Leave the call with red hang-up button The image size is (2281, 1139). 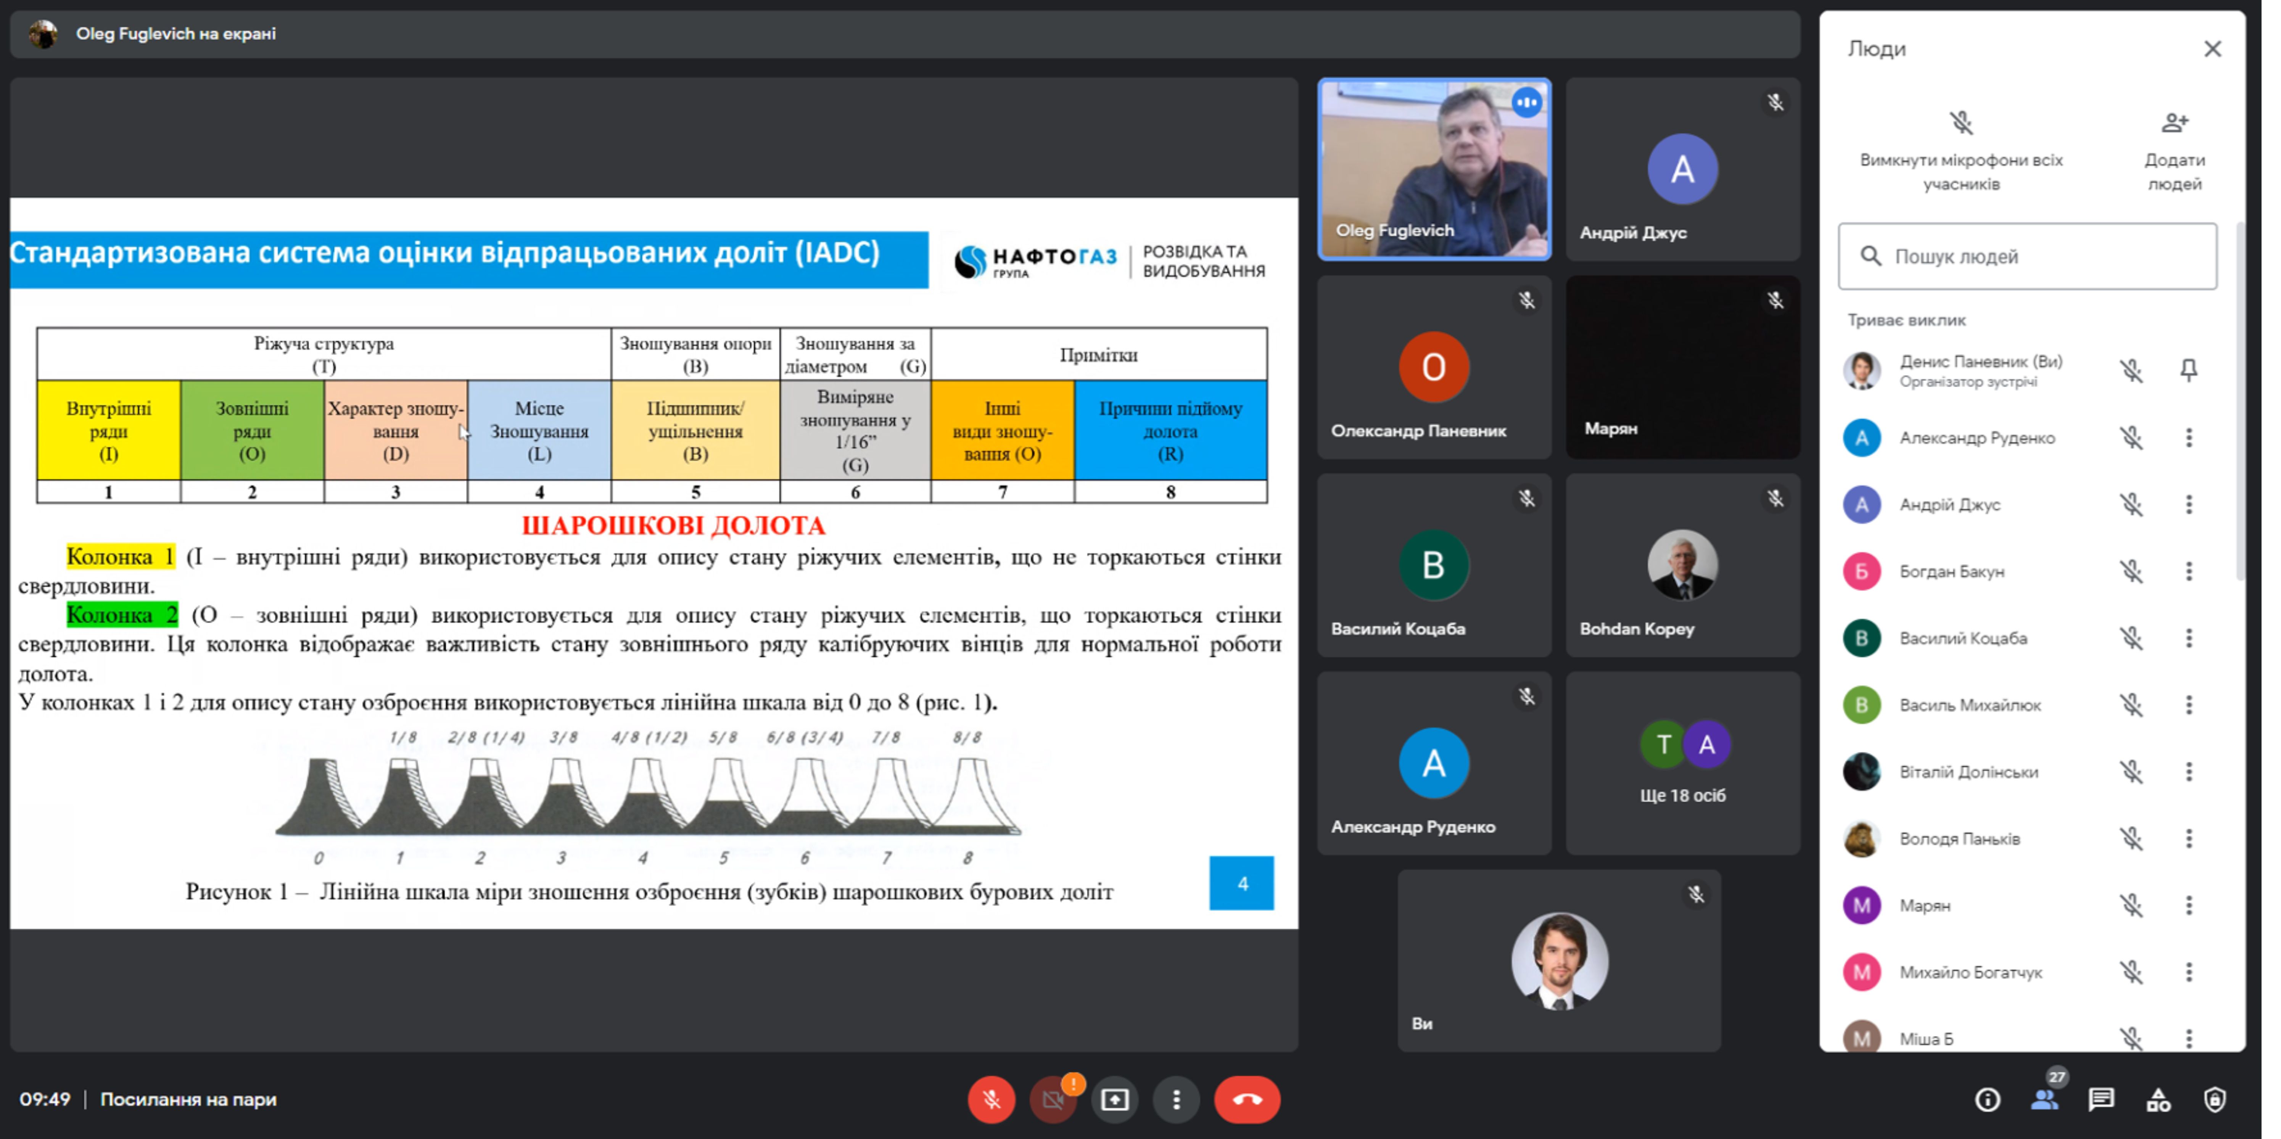point(1247,1099)
